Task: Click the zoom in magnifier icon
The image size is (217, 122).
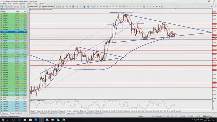Action: tap(67, 6)
